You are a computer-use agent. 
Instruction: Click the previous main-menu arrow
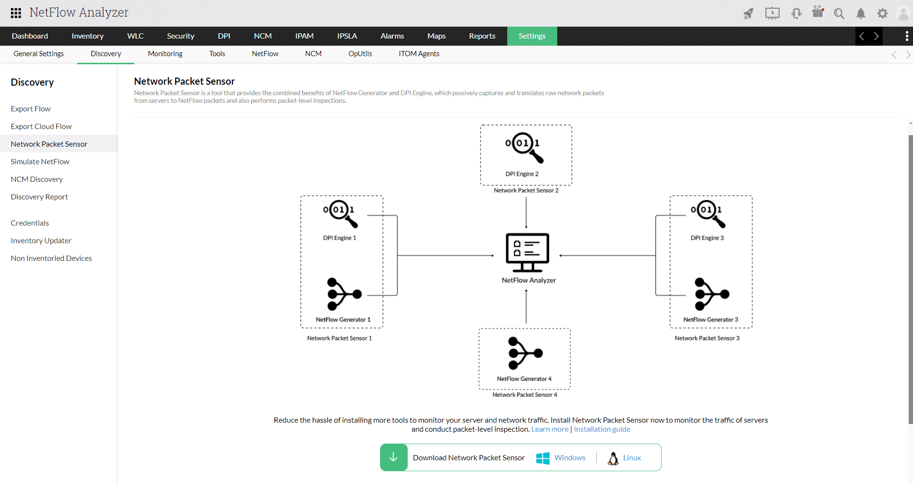pyautogui.click(x=862, y=36)
